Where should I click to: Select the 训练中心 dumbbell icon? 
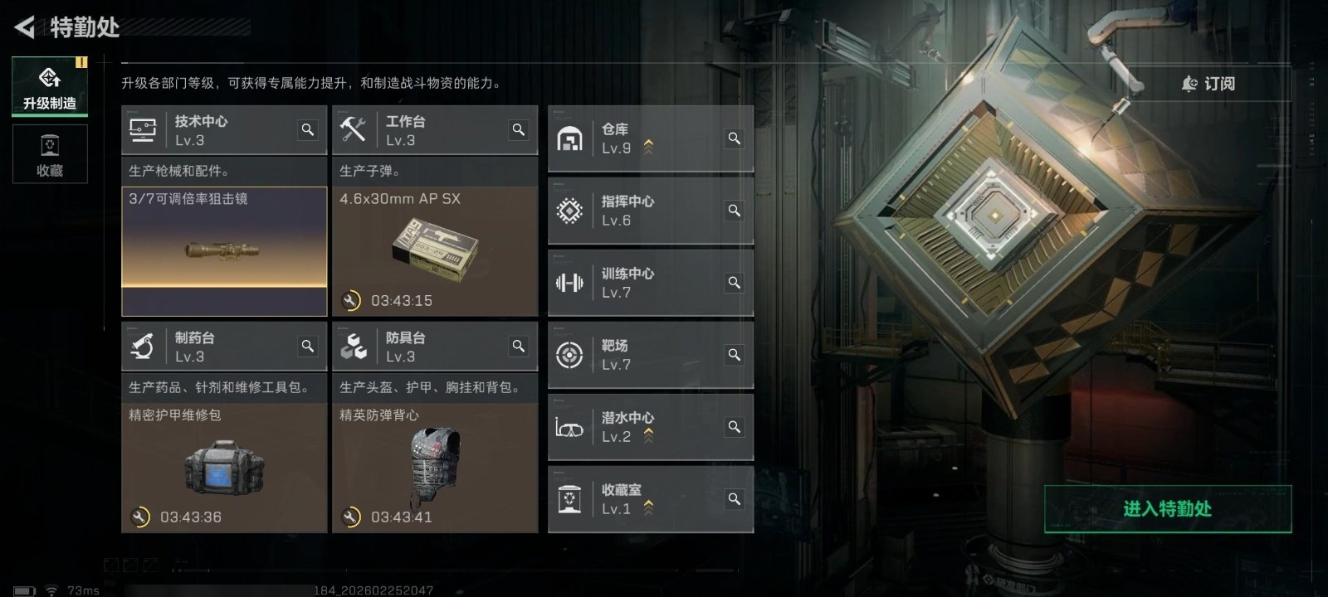pyautogui.click(x=569, y=283)
